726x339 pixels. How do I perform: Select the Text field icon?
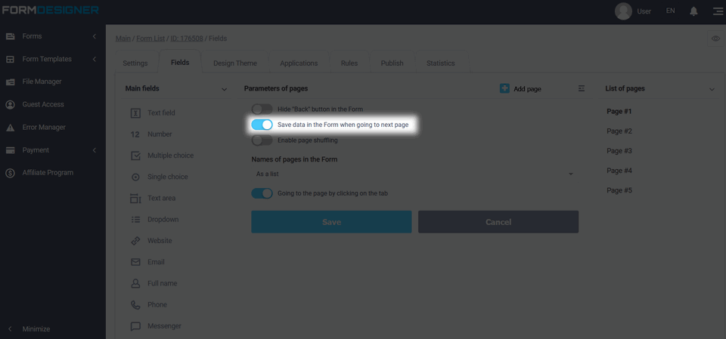tap(135, 112)
